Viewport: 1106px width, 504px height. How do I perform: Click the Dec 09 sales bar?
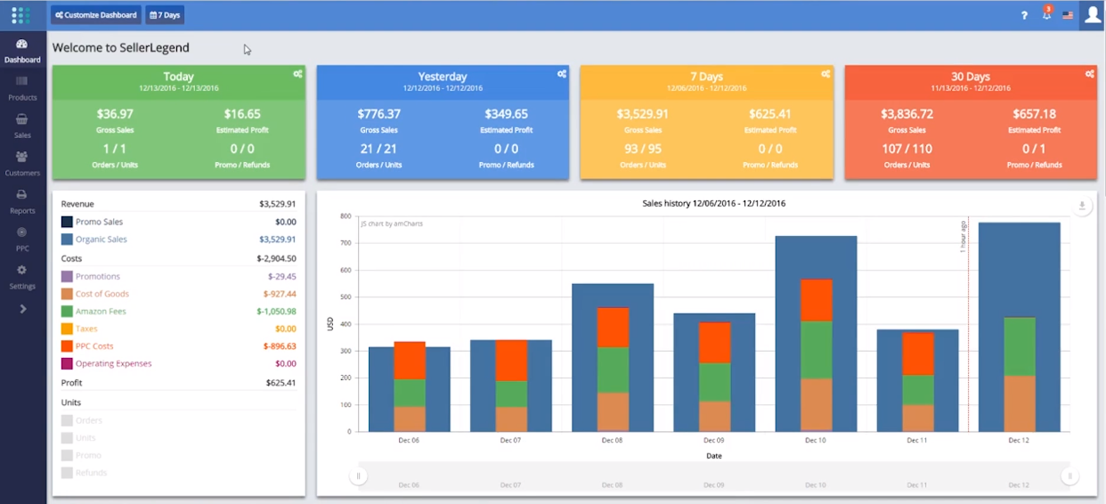coord(714,372)
